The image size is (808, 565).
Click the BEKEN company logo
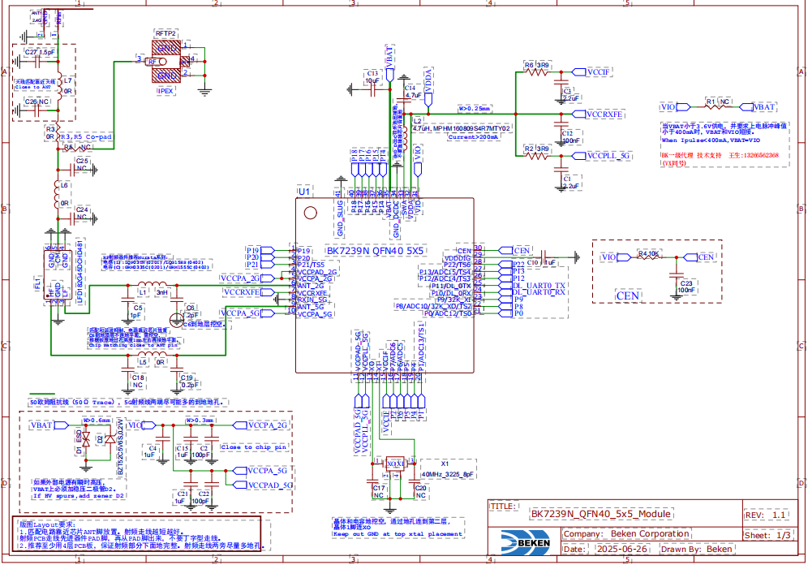point(526,541)
